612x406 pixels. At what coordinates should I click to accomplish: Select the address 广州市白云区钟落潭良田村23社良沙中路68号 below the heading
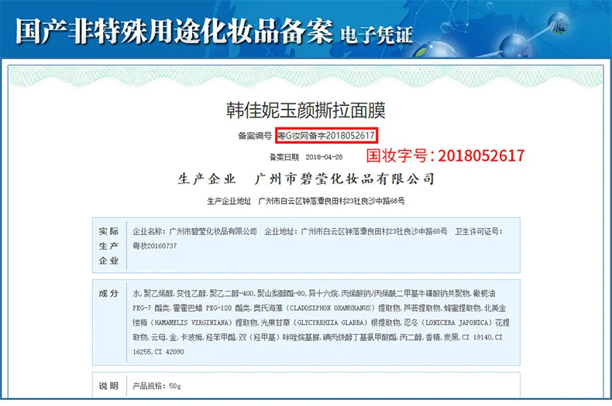332,201
